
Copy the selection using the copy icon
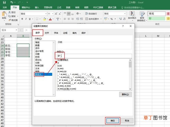(x=10, y=16)
